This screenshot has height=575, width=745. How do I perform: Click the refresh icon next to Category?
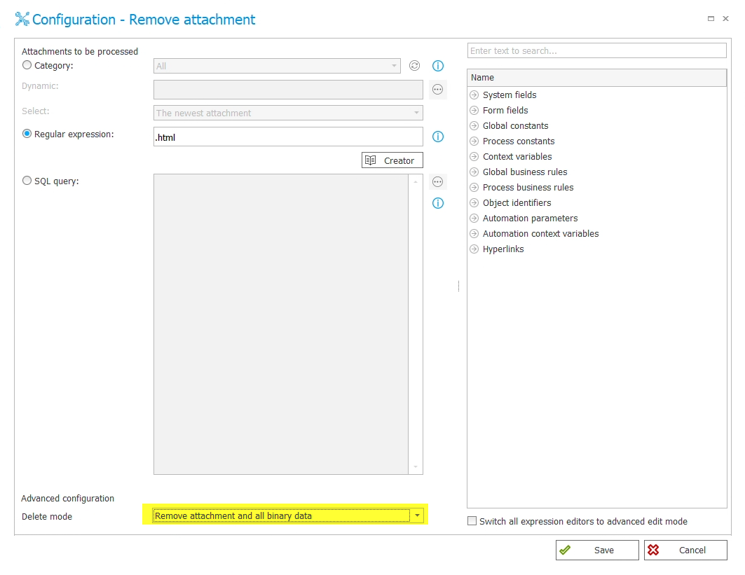tap(414, 66)
